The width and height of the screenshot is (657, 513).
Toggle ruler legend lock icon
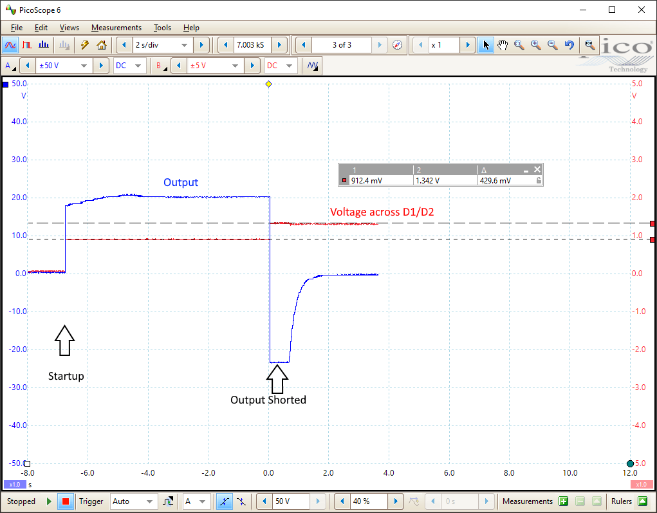pos(539,181)
